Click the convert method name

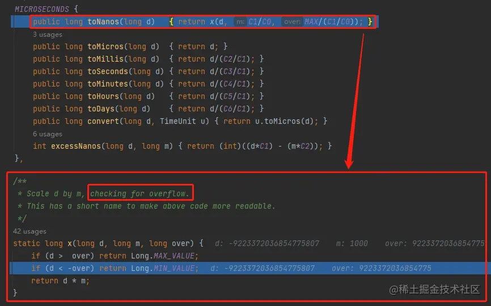pyautogui.click(x=103, y=121)
